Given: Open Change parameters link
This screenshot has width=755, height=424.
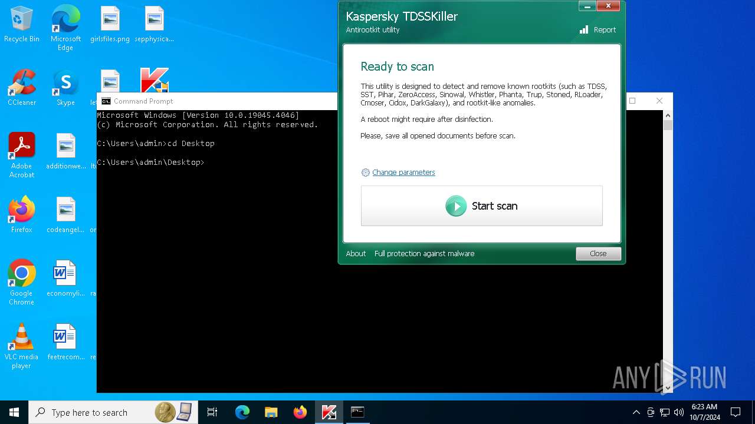Looking at the screenshot, I should click(x=403, y=173).
